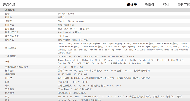Go to the 资料下载 tab
This screenshot has width=190, height=101.
tap(184, 5)
